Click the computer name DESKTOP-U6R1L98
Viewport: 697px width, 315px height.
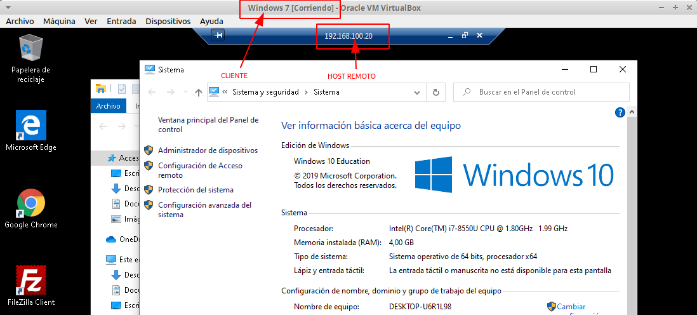click(x=420, y=307)
